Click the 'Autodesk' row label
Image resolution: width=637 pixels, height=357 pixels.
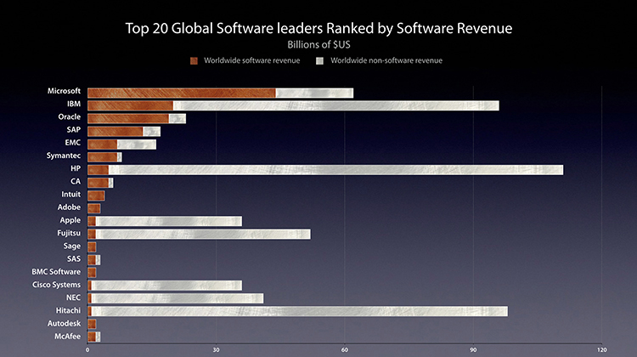click(x=65, y=324)
